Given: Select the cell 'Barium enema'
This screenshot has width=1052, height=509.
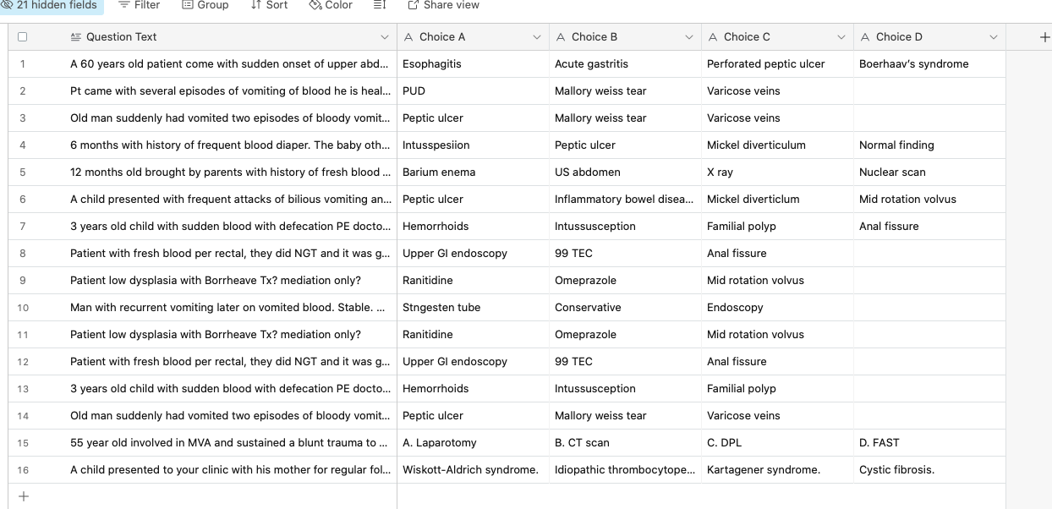Looking at the screenshot, I should pyautogui.click(x=473, y=172).
